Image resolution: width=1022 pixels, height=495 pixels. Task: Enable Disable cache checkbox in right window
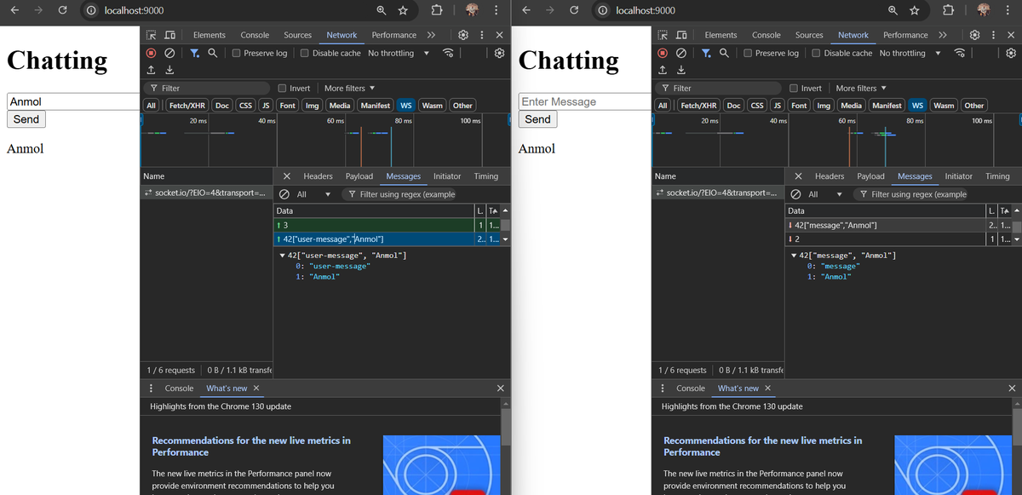818,53
